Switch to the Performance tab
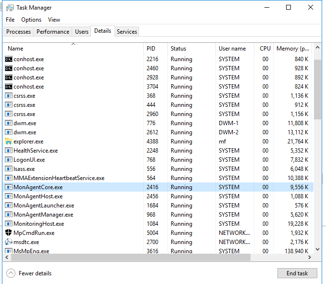 [53, 32]
